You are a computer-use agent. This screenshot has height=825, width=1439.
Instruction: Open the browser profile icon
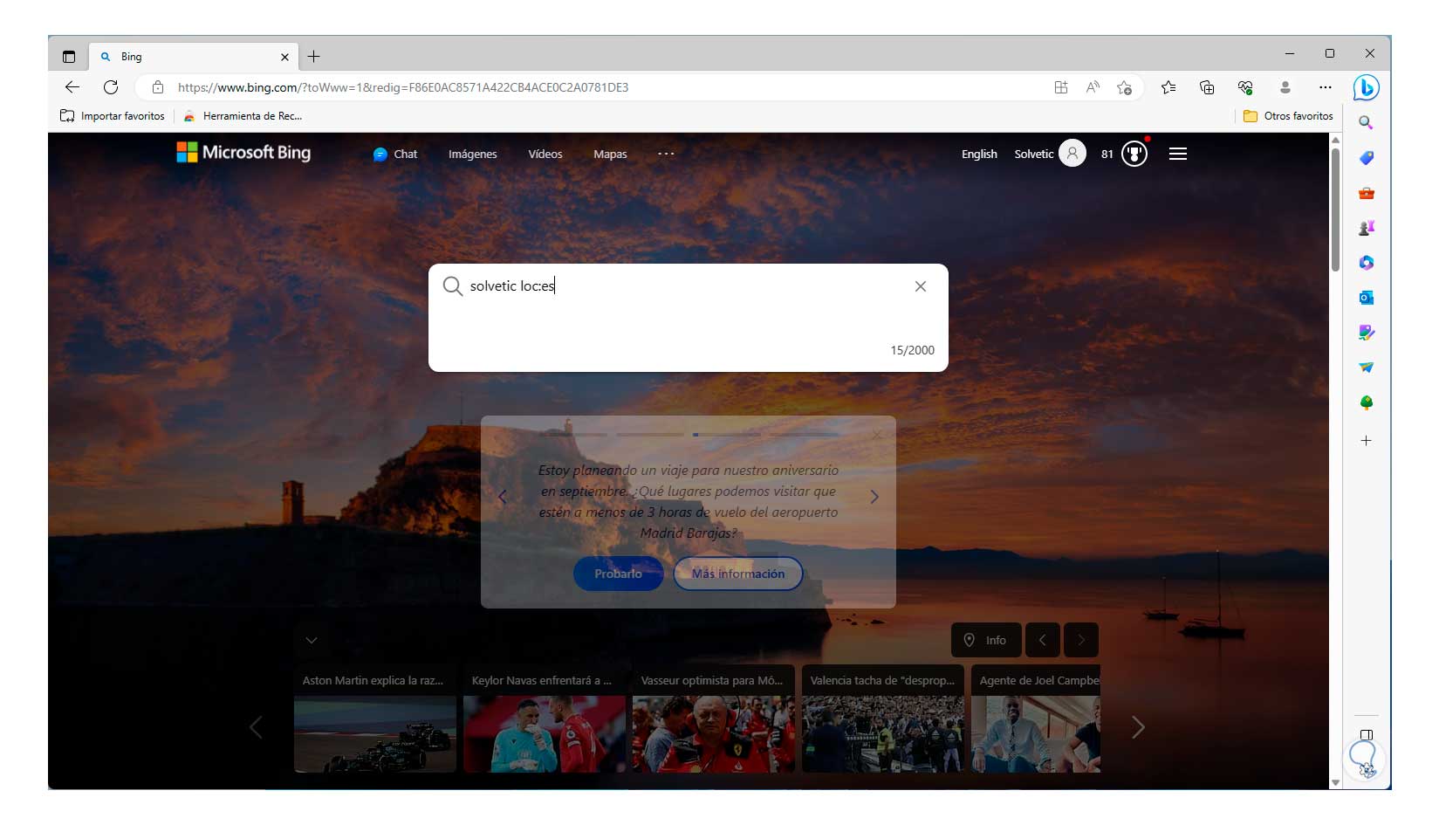pos(1285,87)
